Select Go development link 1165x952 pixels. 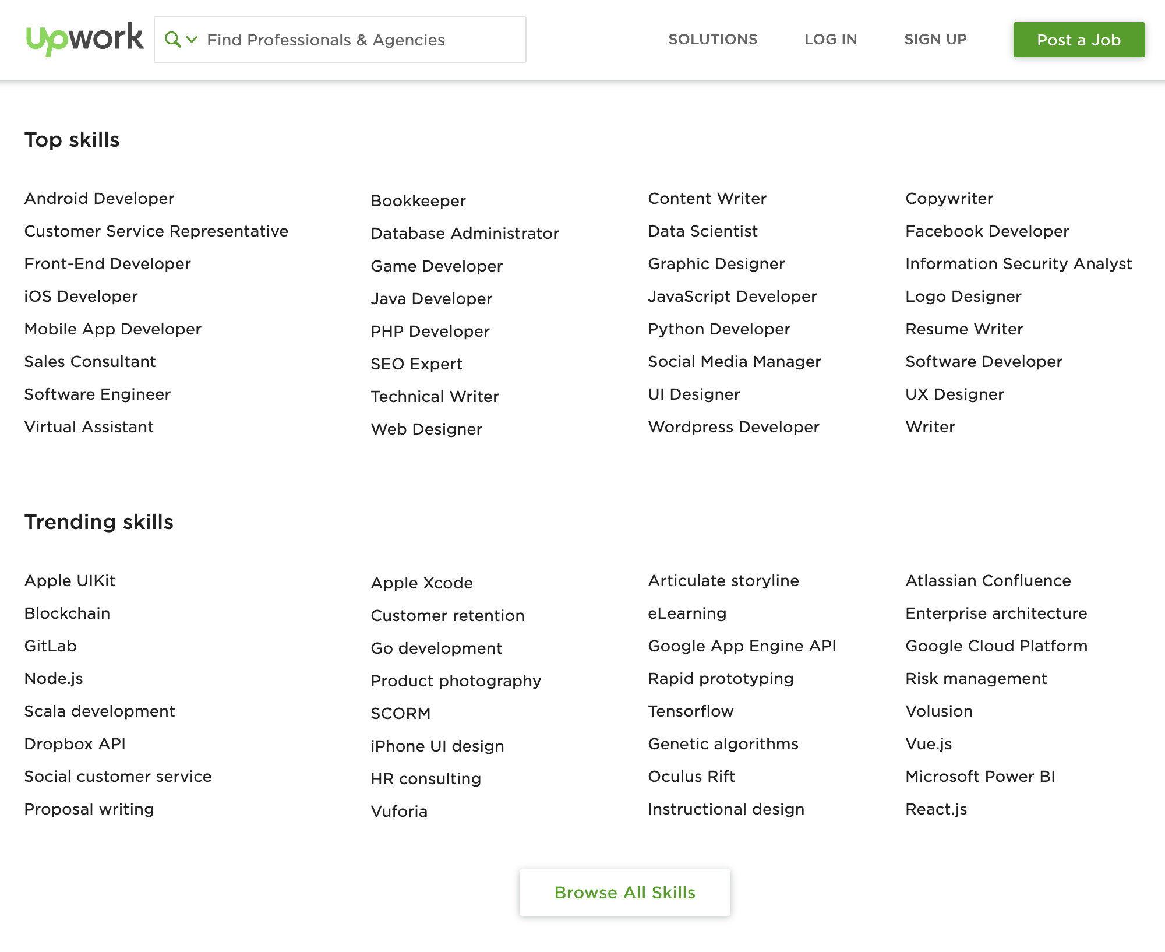point(436,648)
